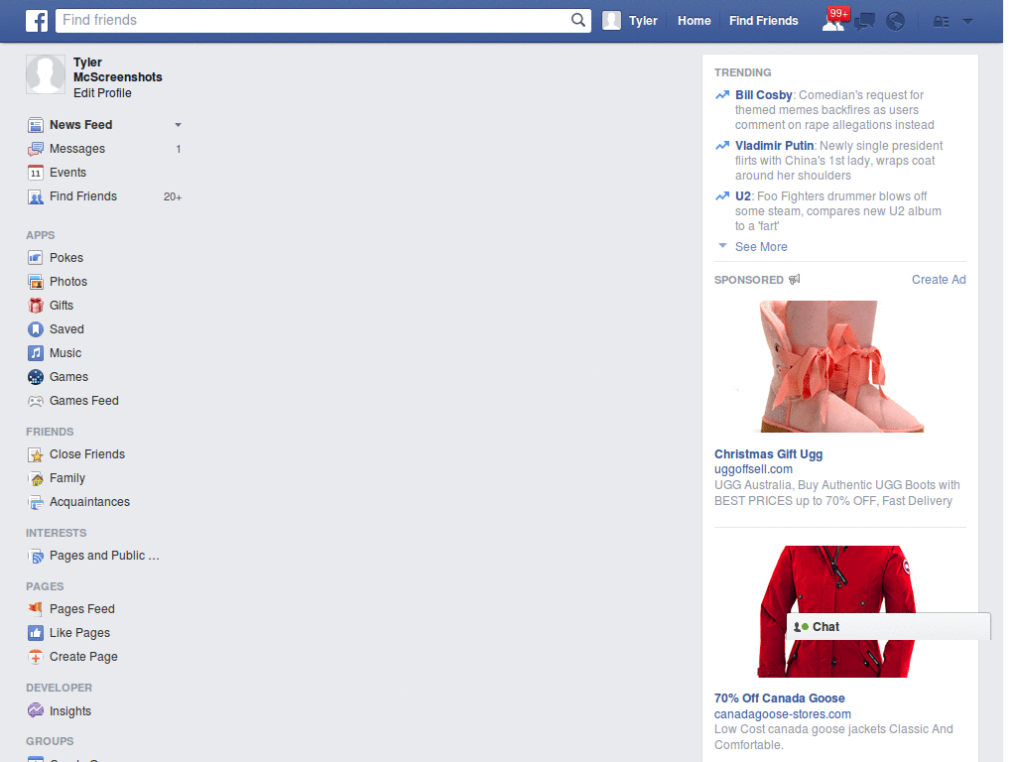Open account menu dropdown arrow in top bar

pyautogui.click(x=967, y=22)
